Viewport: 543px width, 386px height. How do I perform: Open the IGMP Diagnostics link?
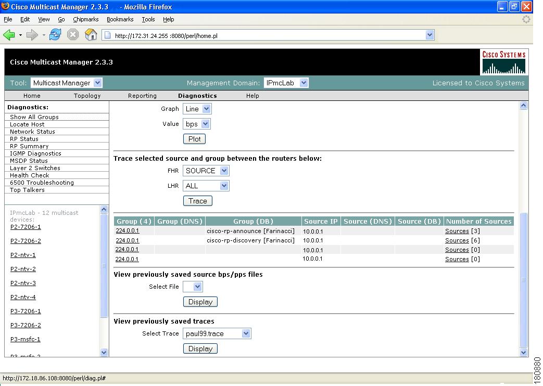(x=35, y=153)
